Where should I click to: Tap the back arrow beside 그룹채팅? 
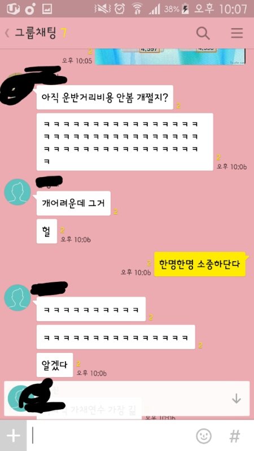pyautogui.click(x=7, y=34)
